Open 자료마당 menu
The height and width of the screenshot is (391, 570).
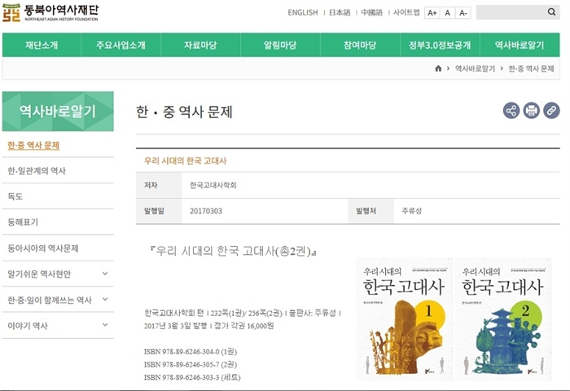(x=202, y=45)
